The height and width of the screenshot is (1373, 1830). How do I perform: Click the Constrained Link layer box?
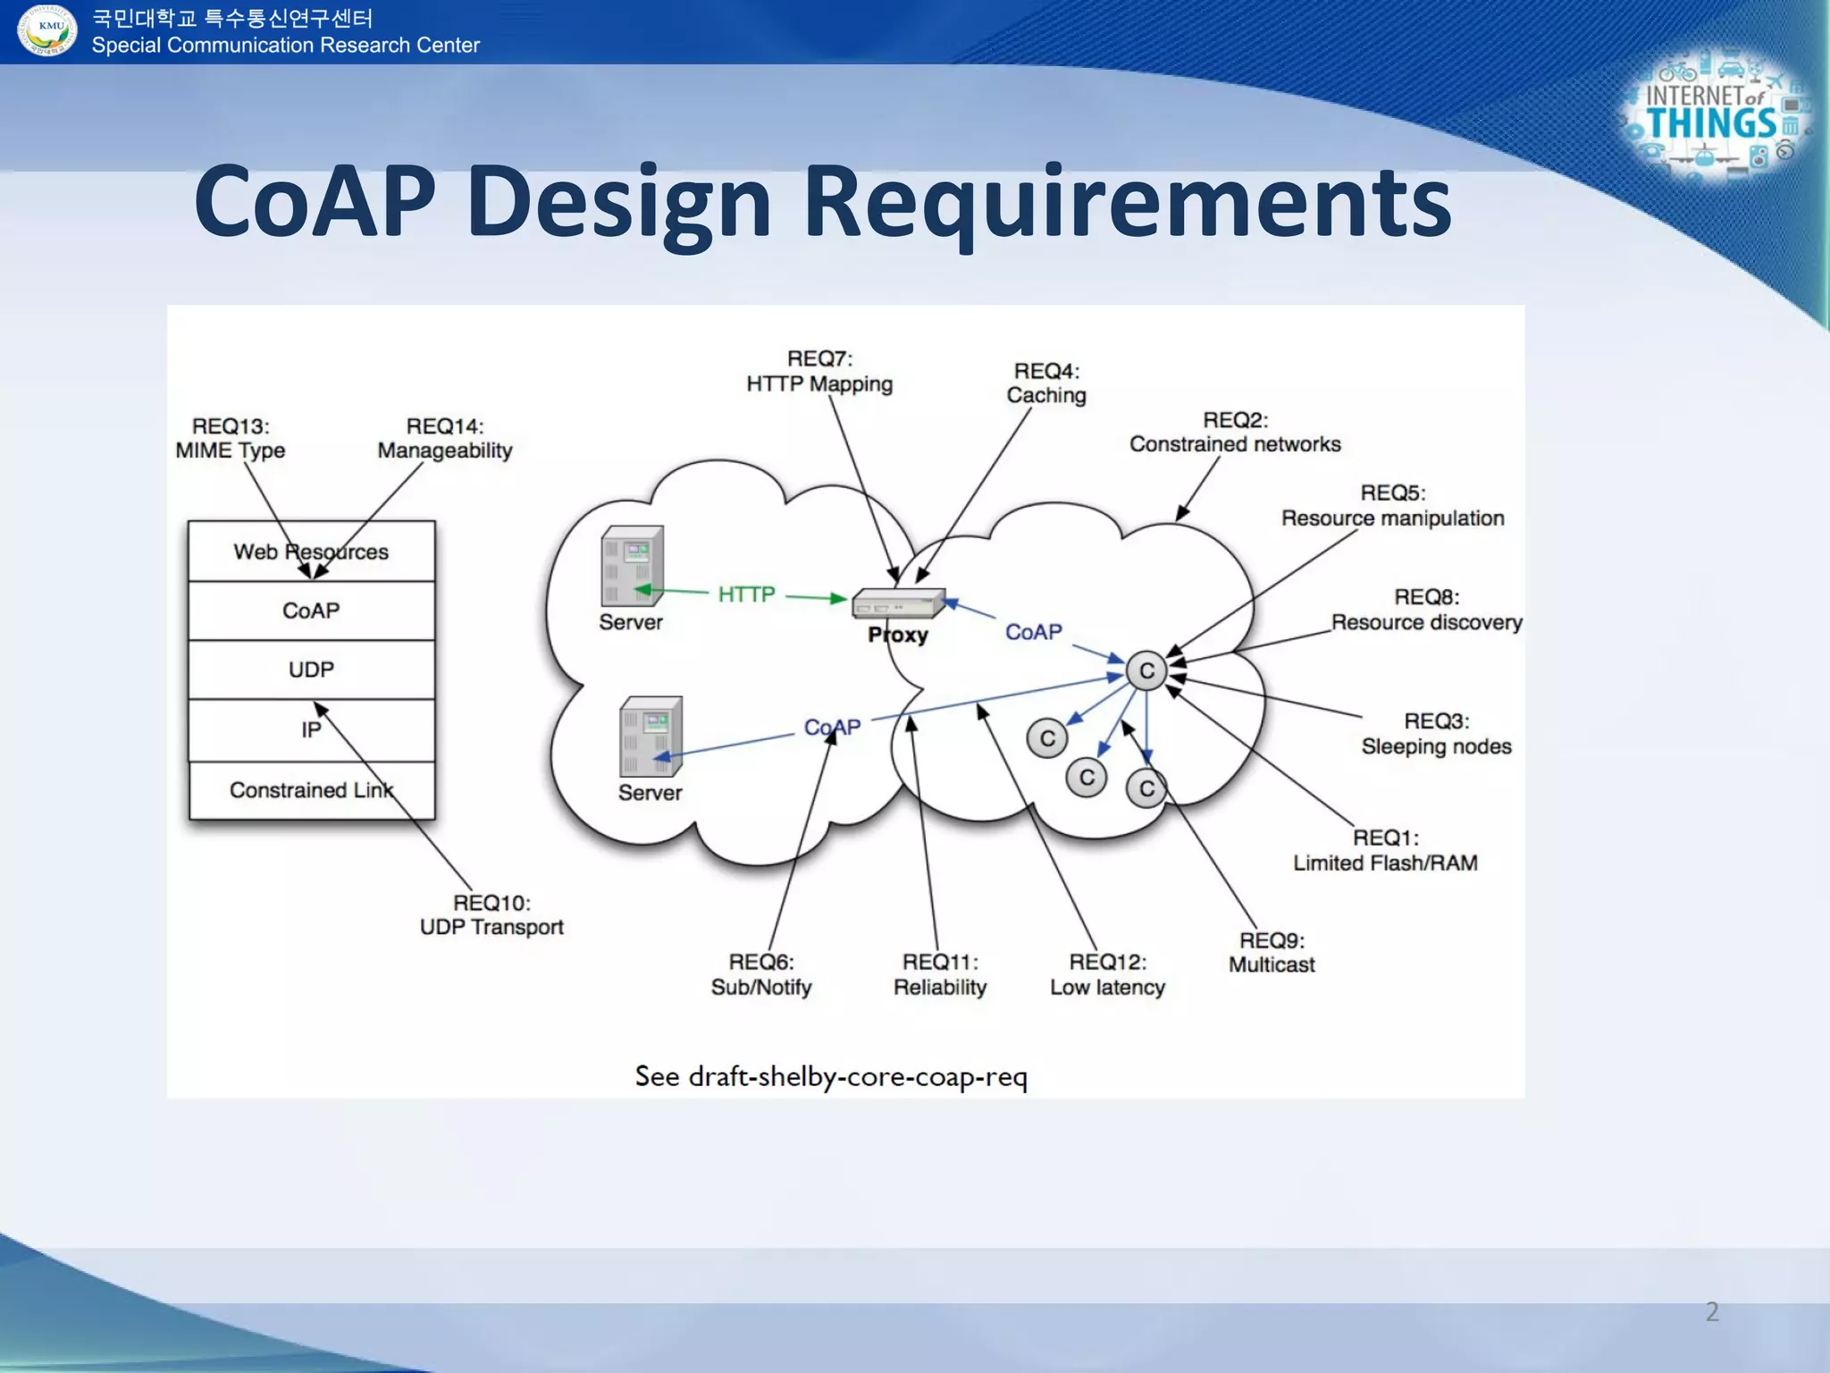(311, 790)
